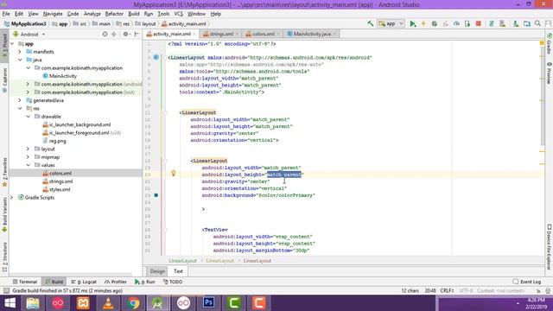Open the Logcat tool window

click(84, 282)
